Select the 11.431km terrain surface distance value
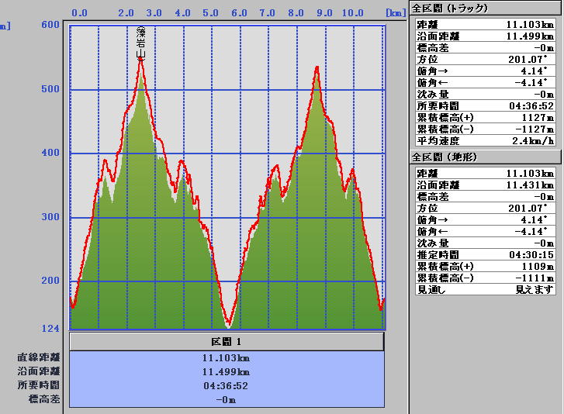Image resolution: width=564 pixels, height=414 pixels. [529, 185]
